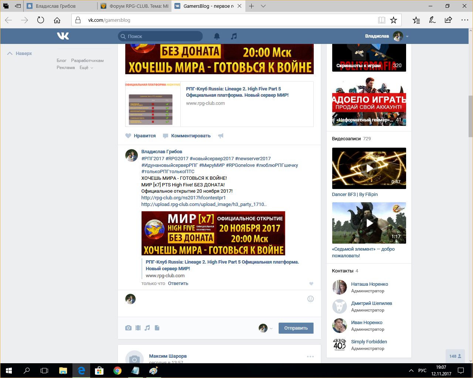Play the Седьмой элемент video
Viewport: 473px width, 378px height.
(x=369, y=223)
